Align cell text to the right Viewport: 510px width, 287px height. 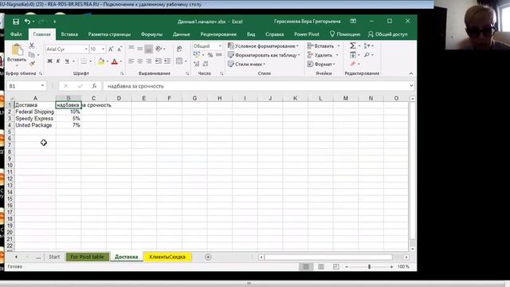[149, 61]
